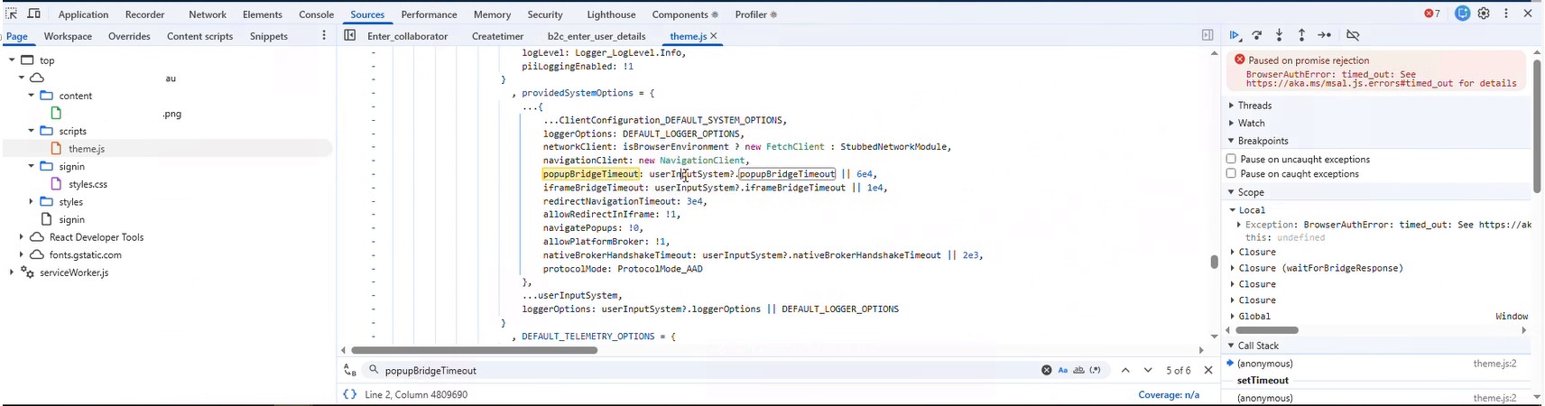The image size is (1545, 406).
Task: Step out of current function
Action: (x=1301, y=35)
